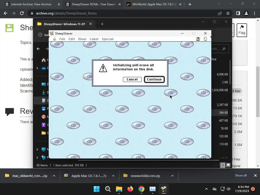Select Downloads folder icon in Explorer sidebar
260x195 pixels.
tap(44, 92)
